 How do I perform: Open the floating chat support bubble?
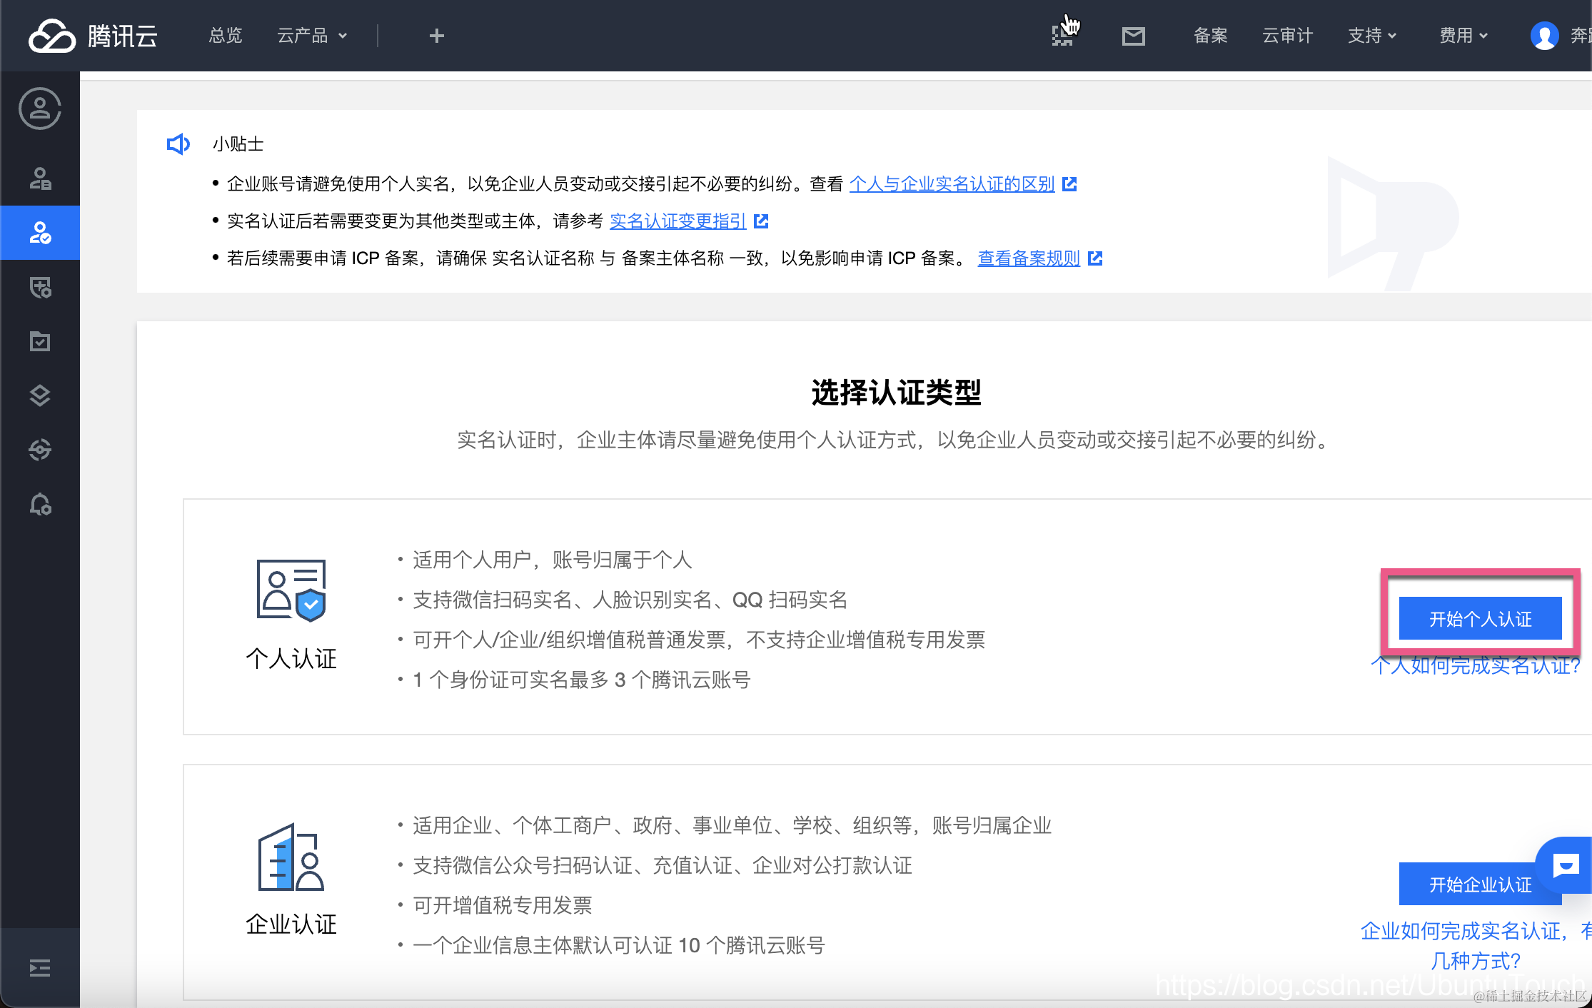pyautogui.click(x=1566, y=866)
